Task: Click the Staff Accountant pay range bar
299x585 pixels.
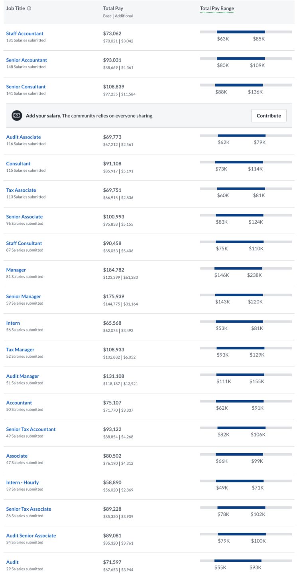Action: 241,32
